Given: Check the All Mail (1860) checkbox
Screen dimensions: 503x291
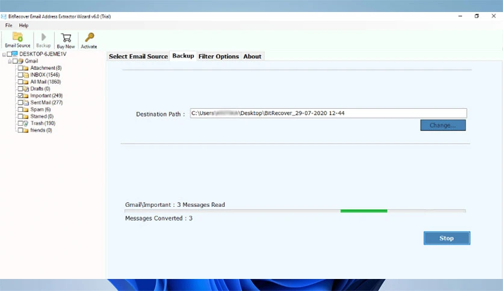Looking at the screenshot, I should pos(20,82).
